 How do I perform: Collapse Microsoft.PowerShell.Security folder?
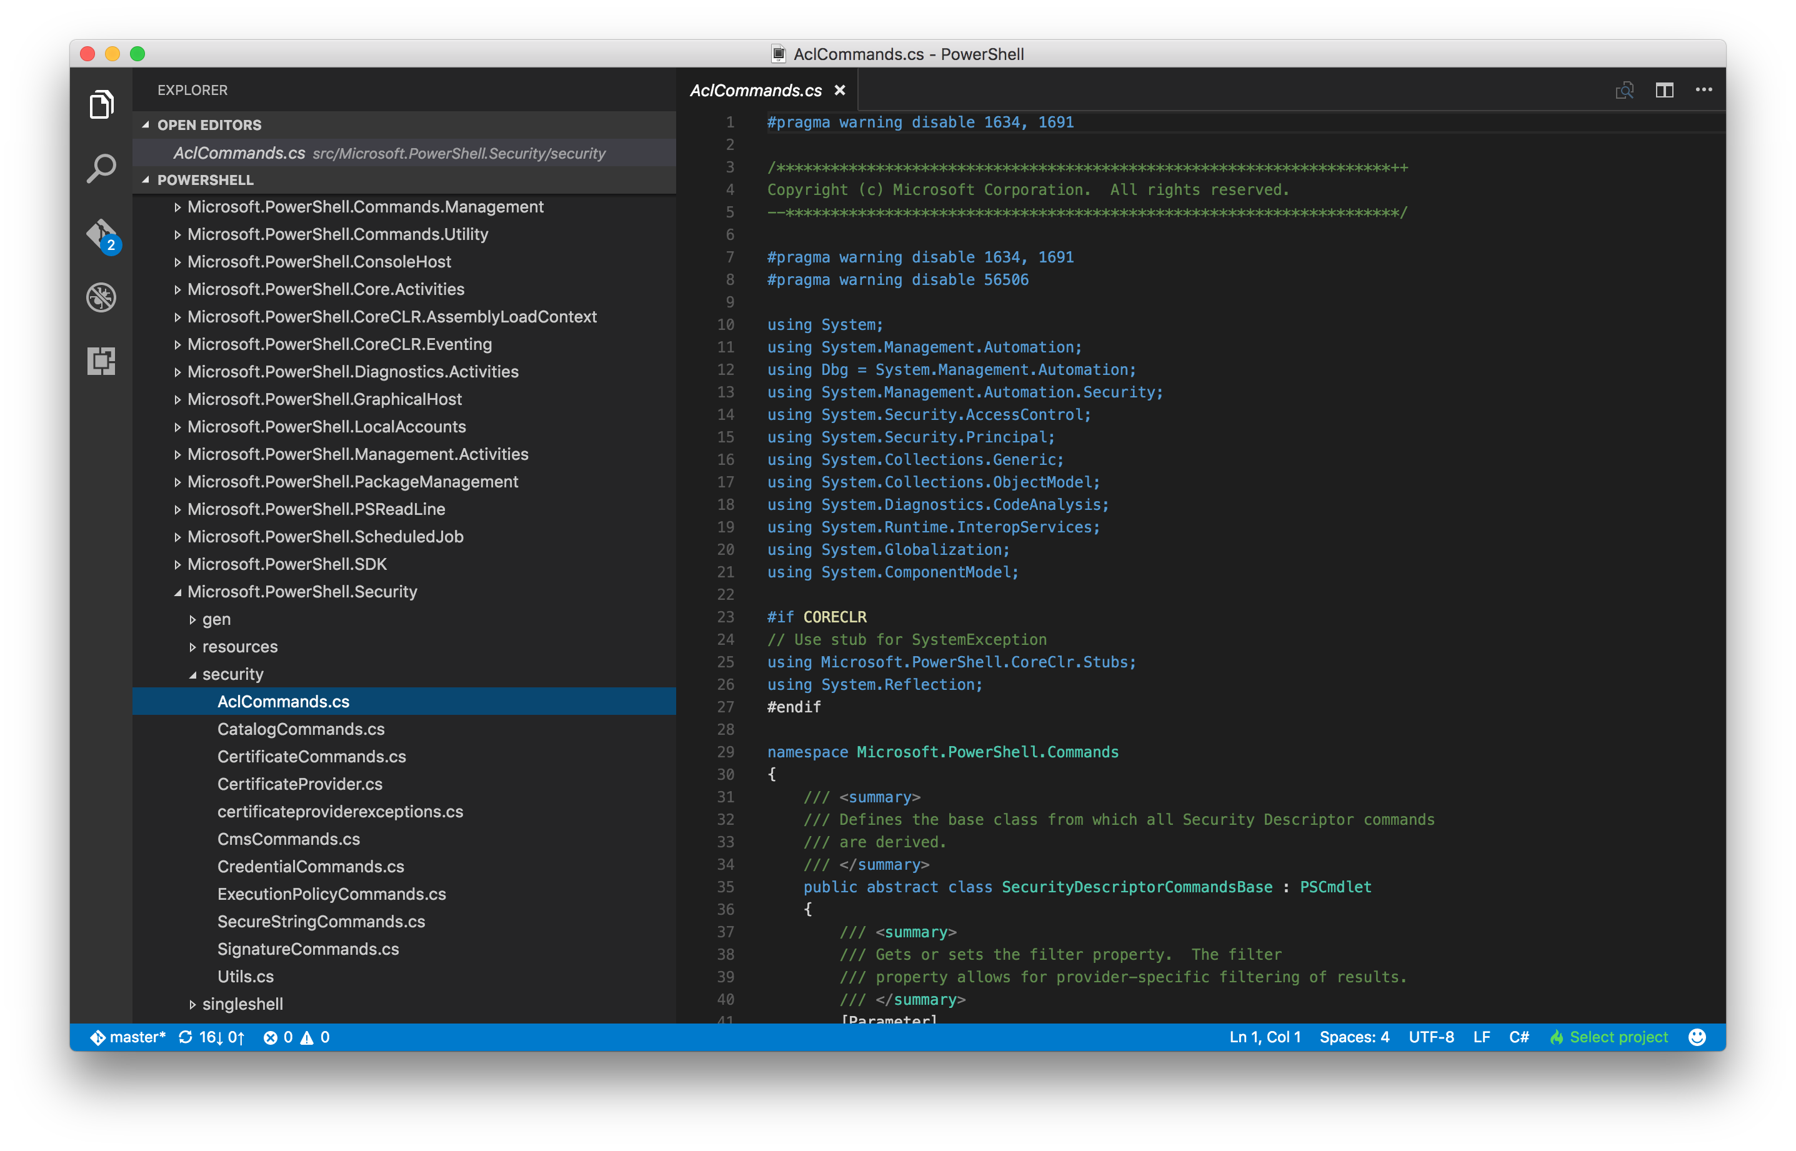pos(404,592)
